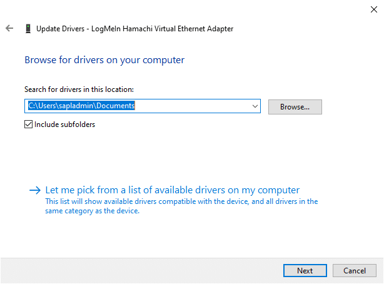384x284 pixels.
Task: Click the compatible drivers description text
Action: click(181, 206)
